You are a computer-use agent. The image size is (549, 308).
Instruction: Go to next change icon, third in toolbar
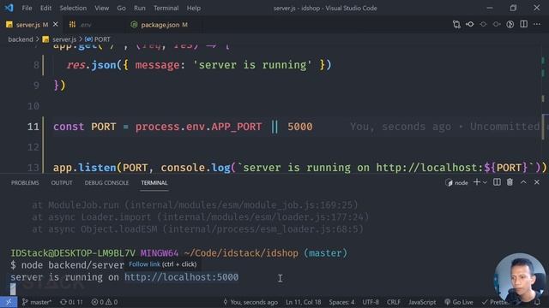tap(483, 25)
